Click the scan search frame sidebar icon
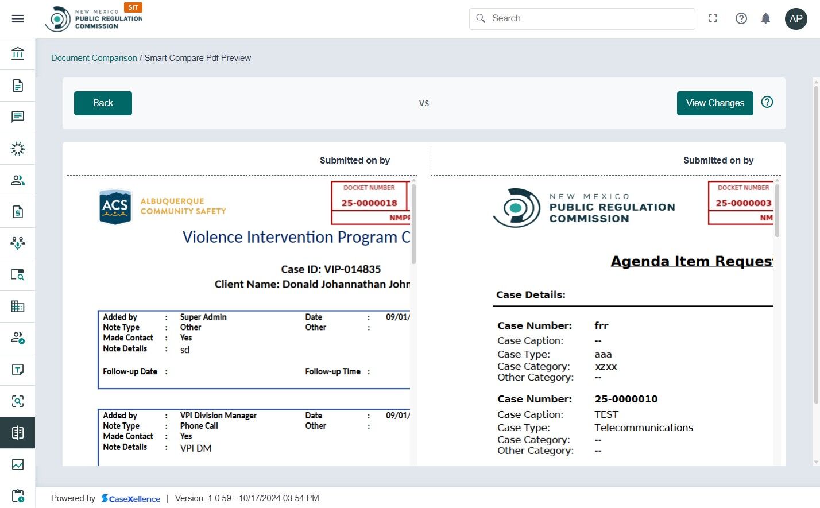Screen dimensions: 820x508 (x=18, y=401)
